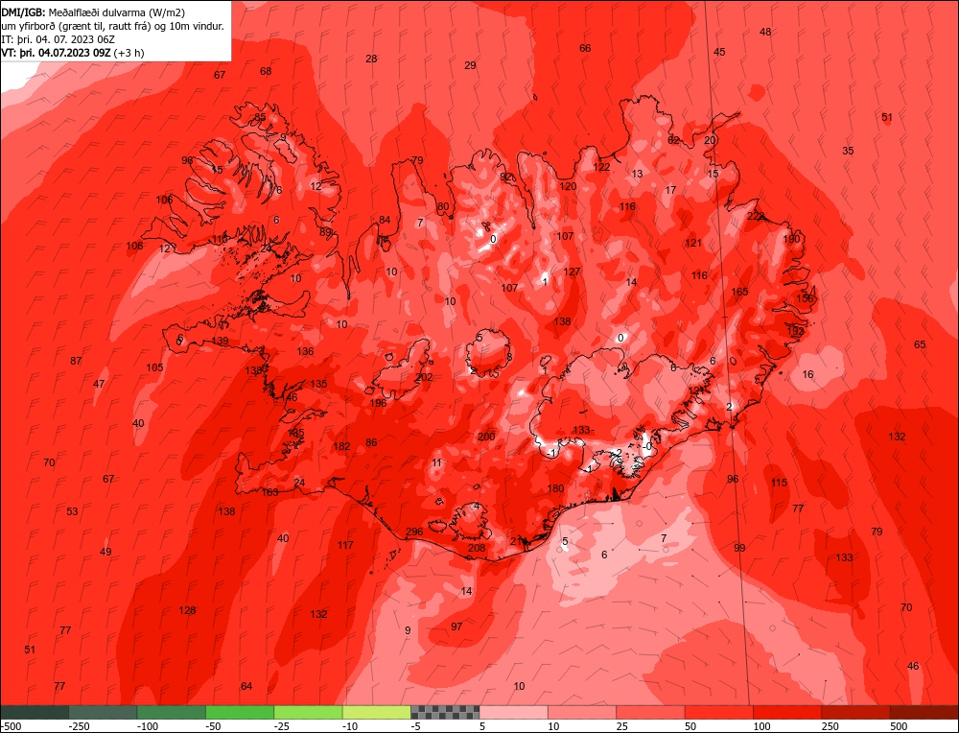Click the value "97" on the map
Screen dimensions: 959x733
[456, 627]
